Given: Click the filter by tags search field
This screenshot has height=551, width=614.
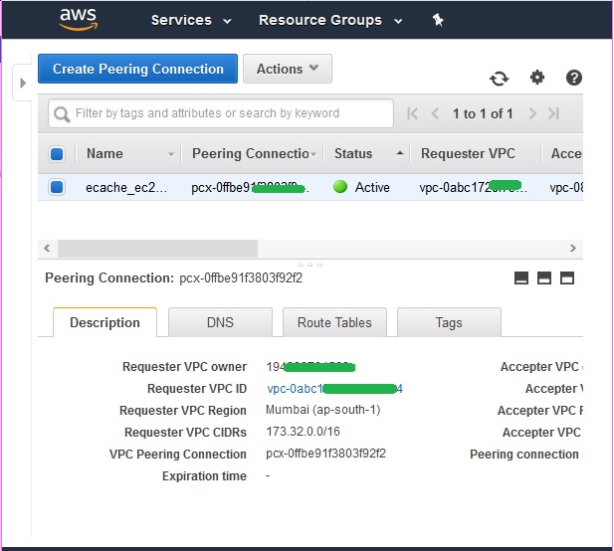Looking at the screenshot, I should tap(221, 113).
